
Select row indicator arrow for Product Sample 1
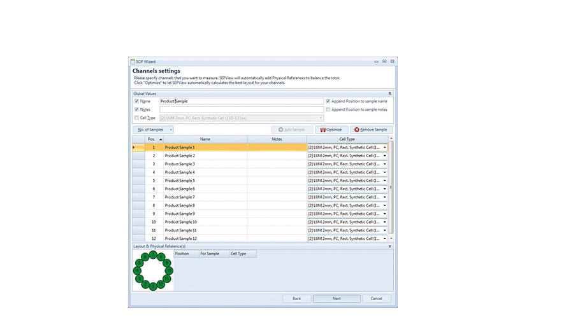(x=134, y=148)
